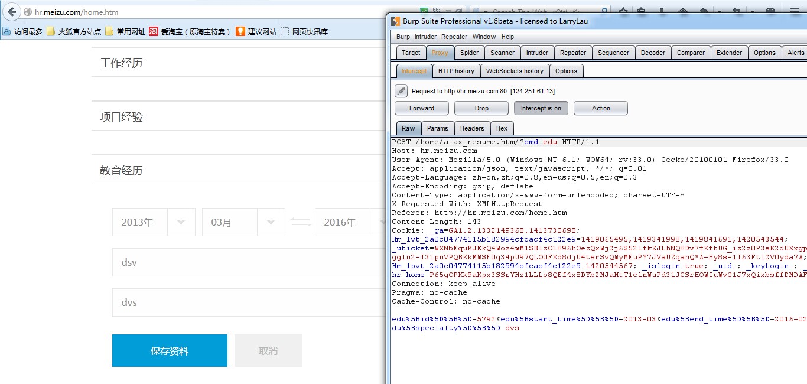The height and width of the screenshot is (384, 807).
Task: Click the Drop button
Action: [481, 108]
